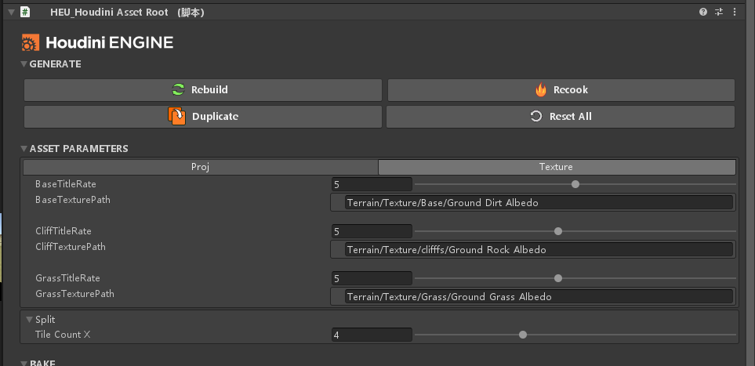Click the BaseTexturePath text field
This screenshot has height=366, width=755.
click(539, 203)
